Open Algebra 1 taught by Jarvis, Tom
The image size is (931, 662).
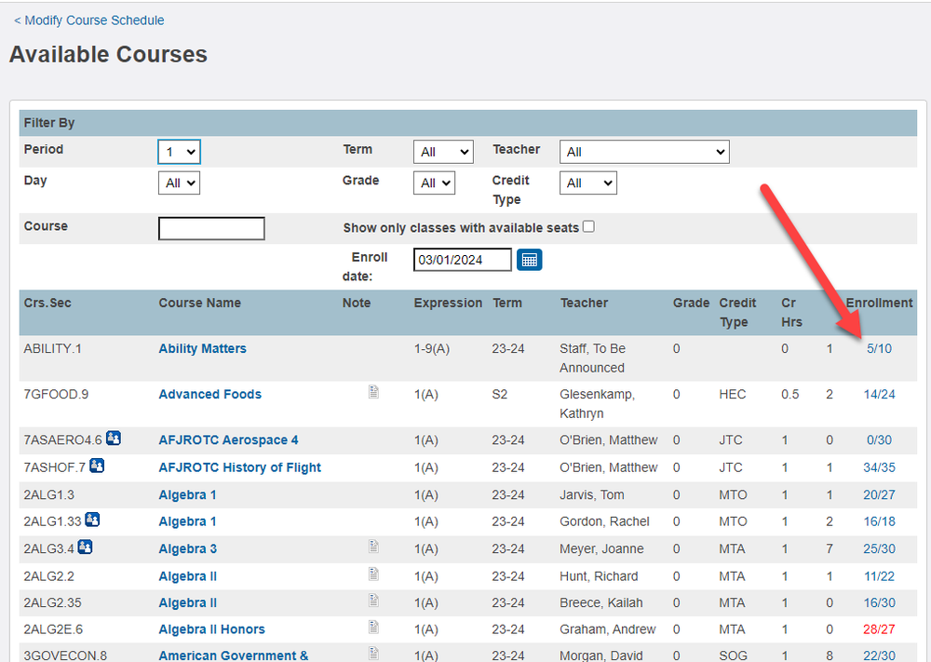click(188, 494)
